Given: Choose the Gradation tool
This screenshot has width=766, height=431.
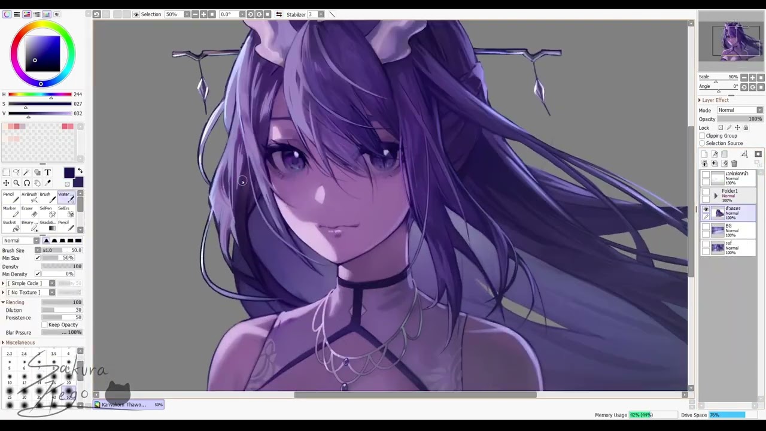Looking at the screenshot, I should pos(47,226).
